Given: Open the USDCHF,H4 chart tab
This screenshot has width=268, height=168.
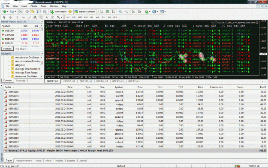Looking at the screenshot, I should pyautogui.click(x=69, y=81).
